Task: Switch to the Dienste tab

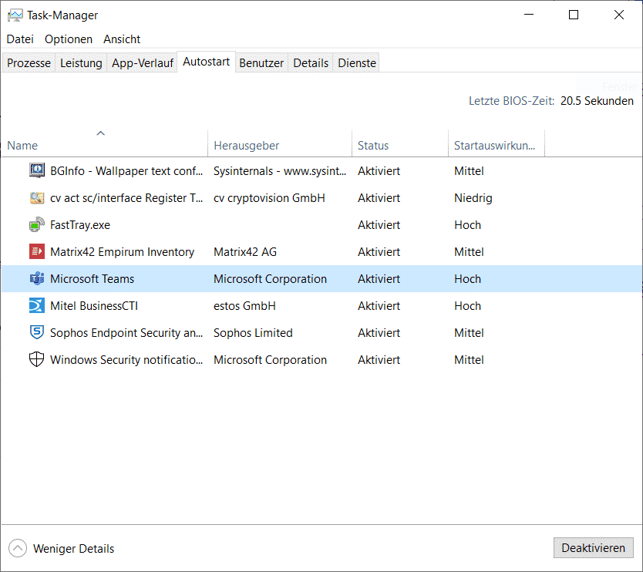Action: coord(357,63)
